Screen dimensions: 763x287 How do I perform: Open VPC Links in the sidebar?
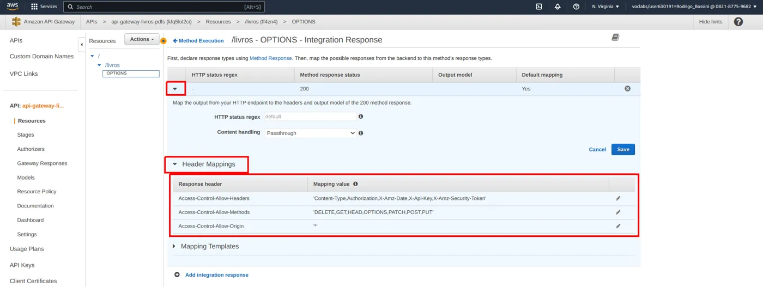(24, 74)
